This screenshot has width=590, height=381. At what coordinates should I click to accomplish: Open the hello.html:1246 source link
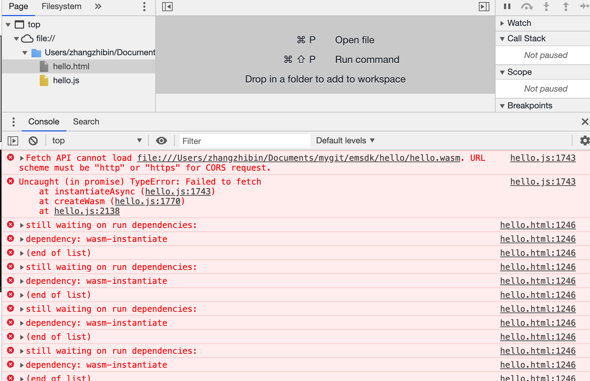[x=538, y=225]
